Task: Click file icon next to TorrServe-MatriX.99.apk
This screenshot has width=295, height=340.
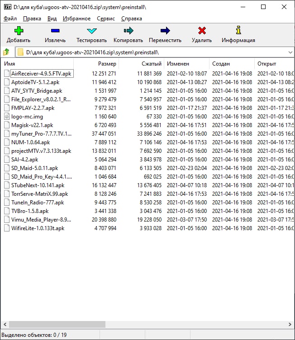Action: pos(7,194)
